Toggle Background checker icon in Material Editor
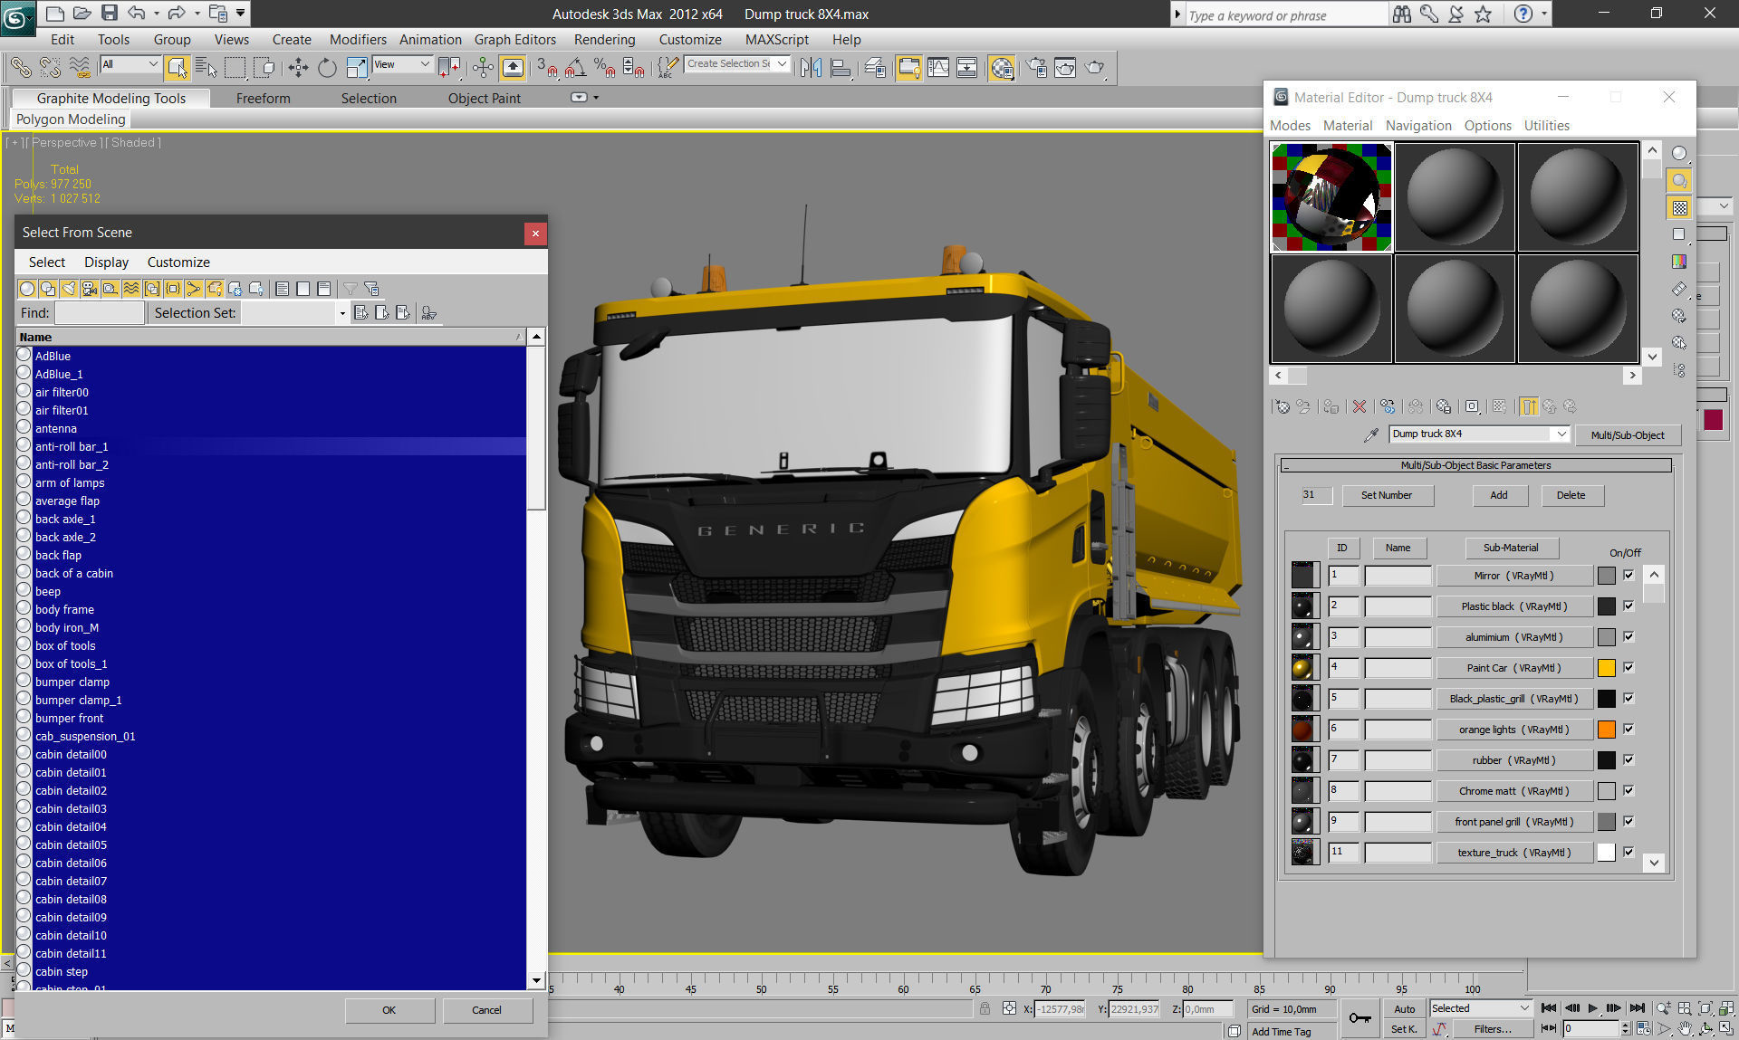The height and width of the screenshot is (1040, 1739). tap(1679, 207)
